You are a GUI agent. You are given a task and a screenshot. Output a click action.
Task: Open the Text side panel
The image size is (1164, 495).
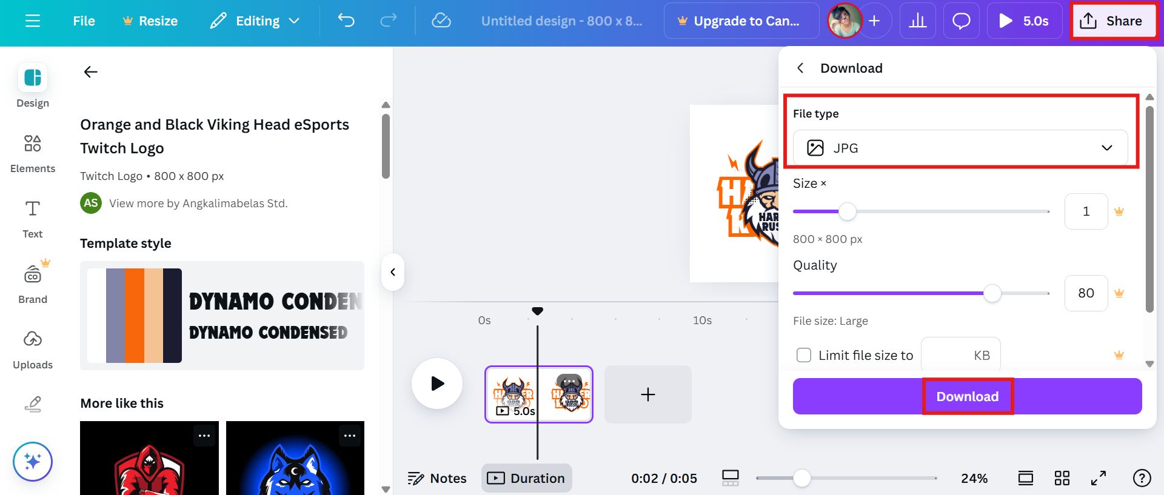[33, 219]
